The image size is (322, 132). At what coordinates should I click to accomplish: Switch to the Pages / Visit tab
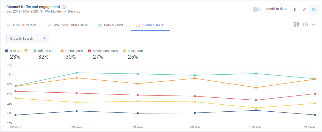coord(111,25)
